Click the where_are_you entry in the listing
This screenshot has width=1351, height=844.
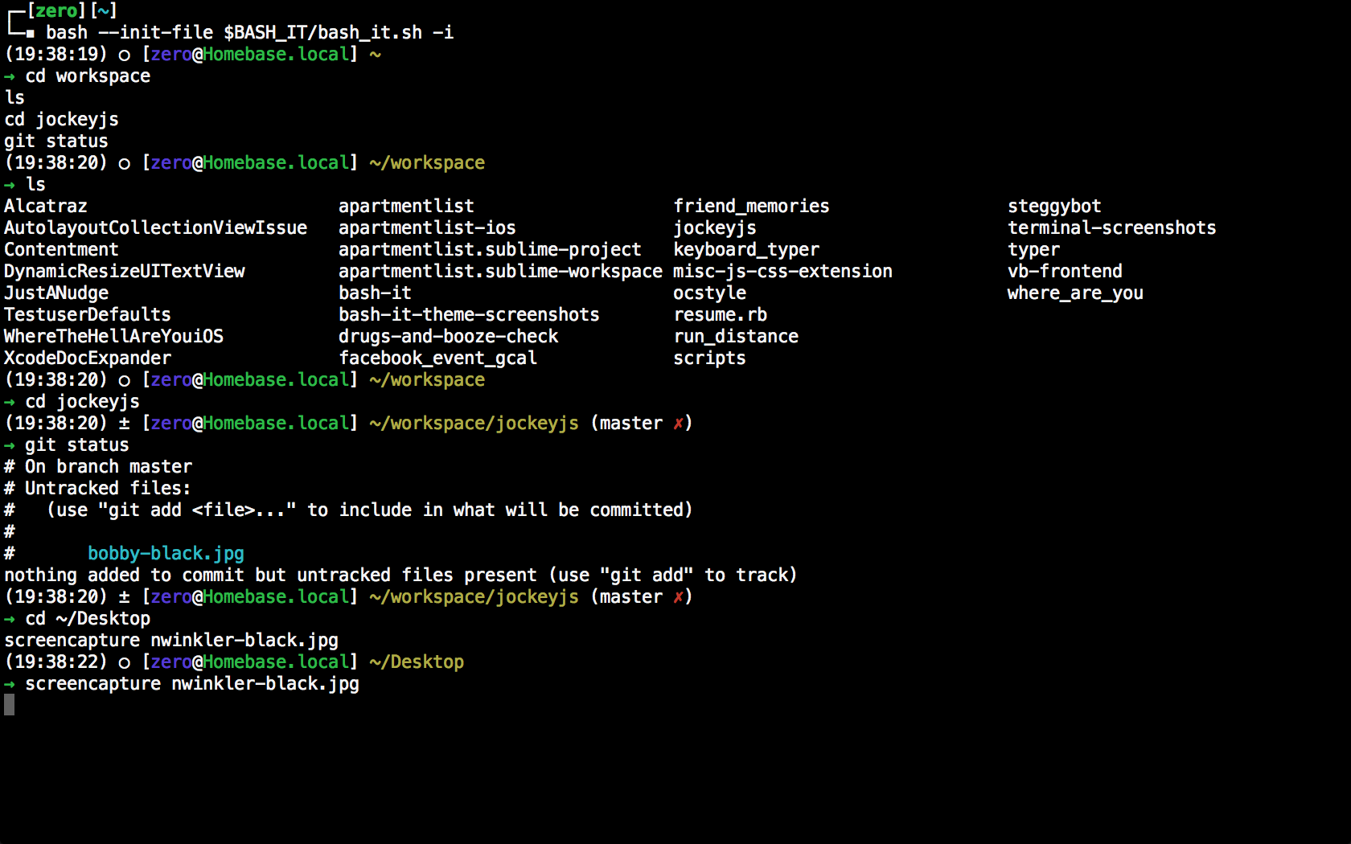[1075, 293]
